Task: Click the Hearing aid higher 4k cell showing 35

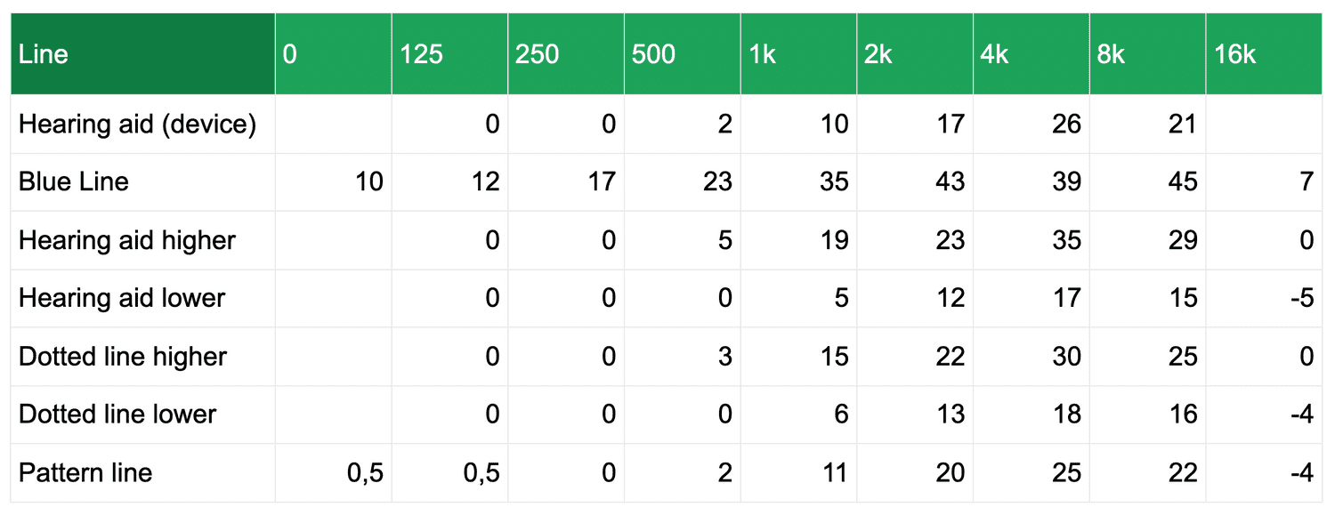Action: pyautogui.click(x=1031, y=240)
